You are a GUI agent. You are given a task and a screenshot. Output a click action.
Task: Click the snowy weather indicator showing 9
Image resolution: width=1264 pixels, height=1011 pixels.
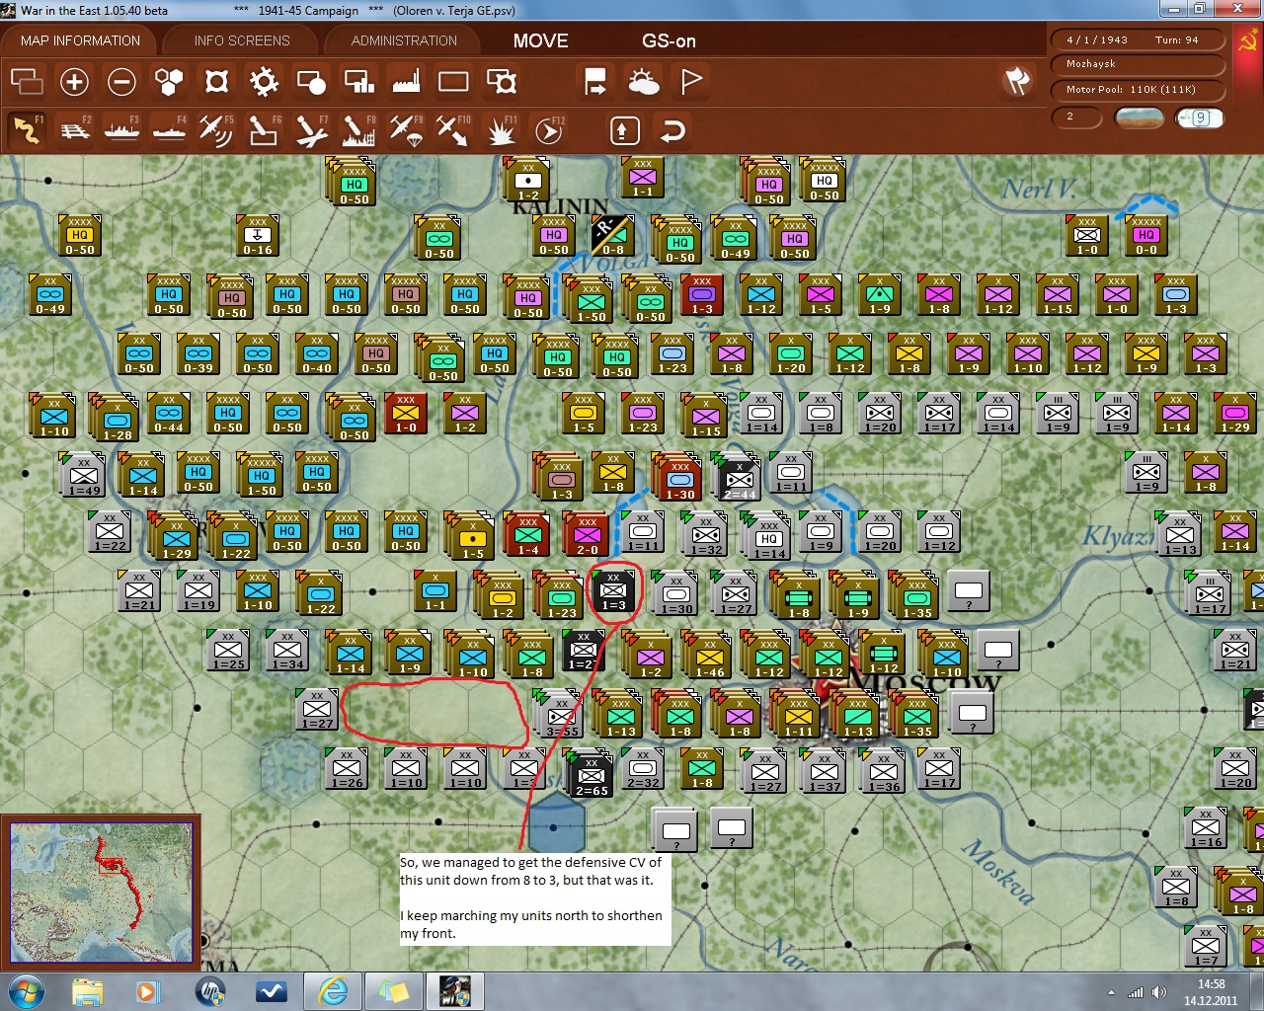tap(1200, 117)
